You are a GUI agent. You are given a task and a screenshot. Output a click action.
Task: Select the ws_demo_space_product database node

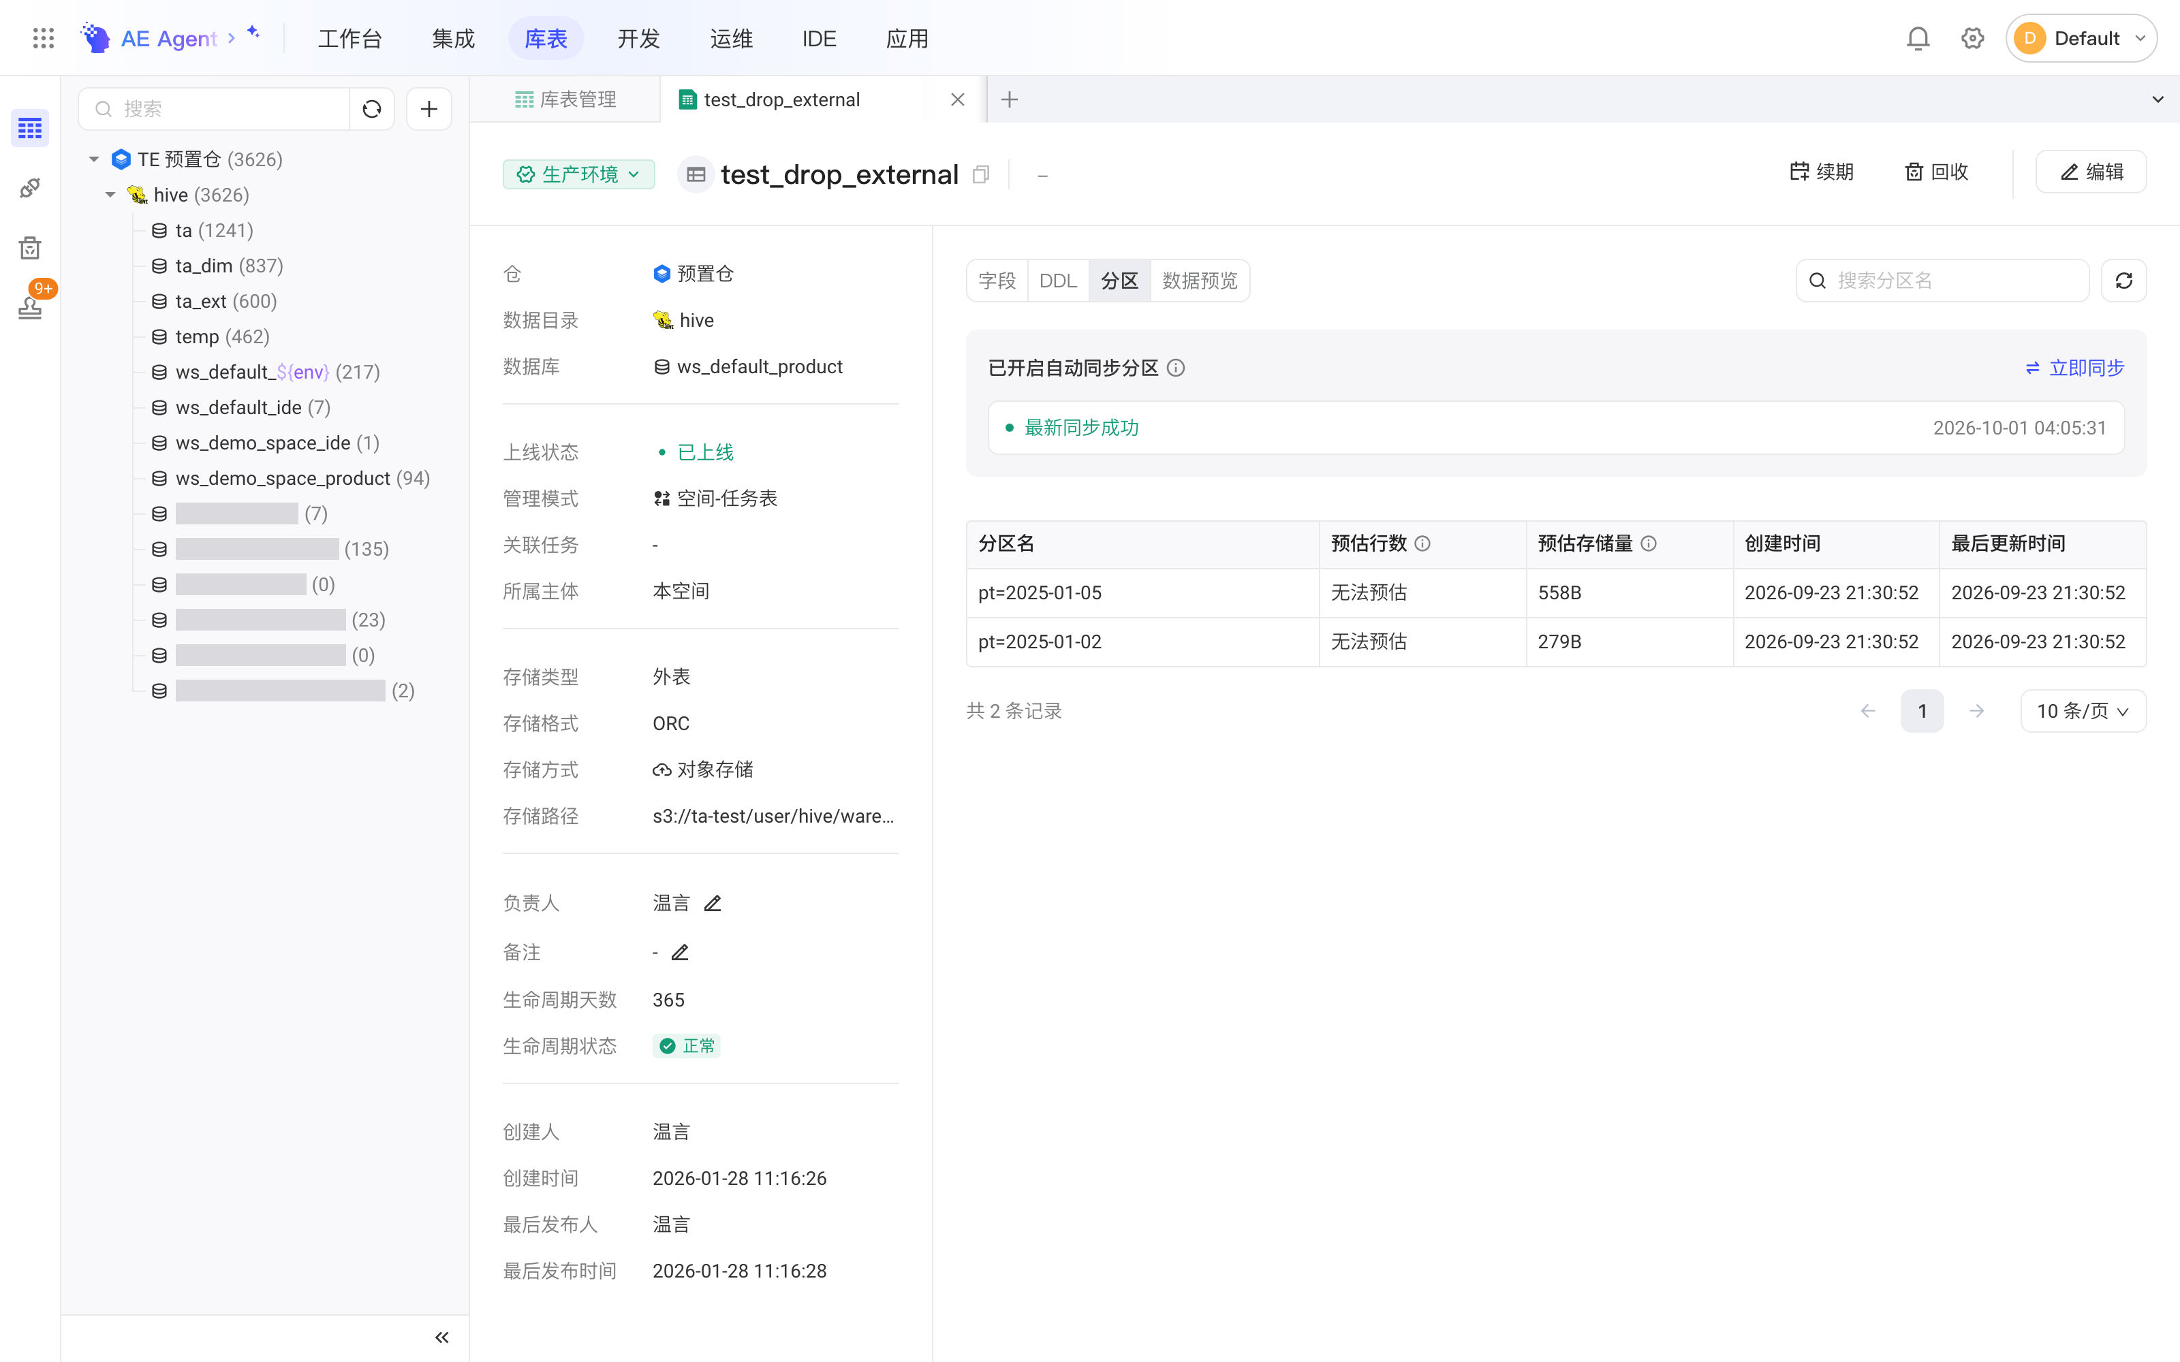point(290,478)
